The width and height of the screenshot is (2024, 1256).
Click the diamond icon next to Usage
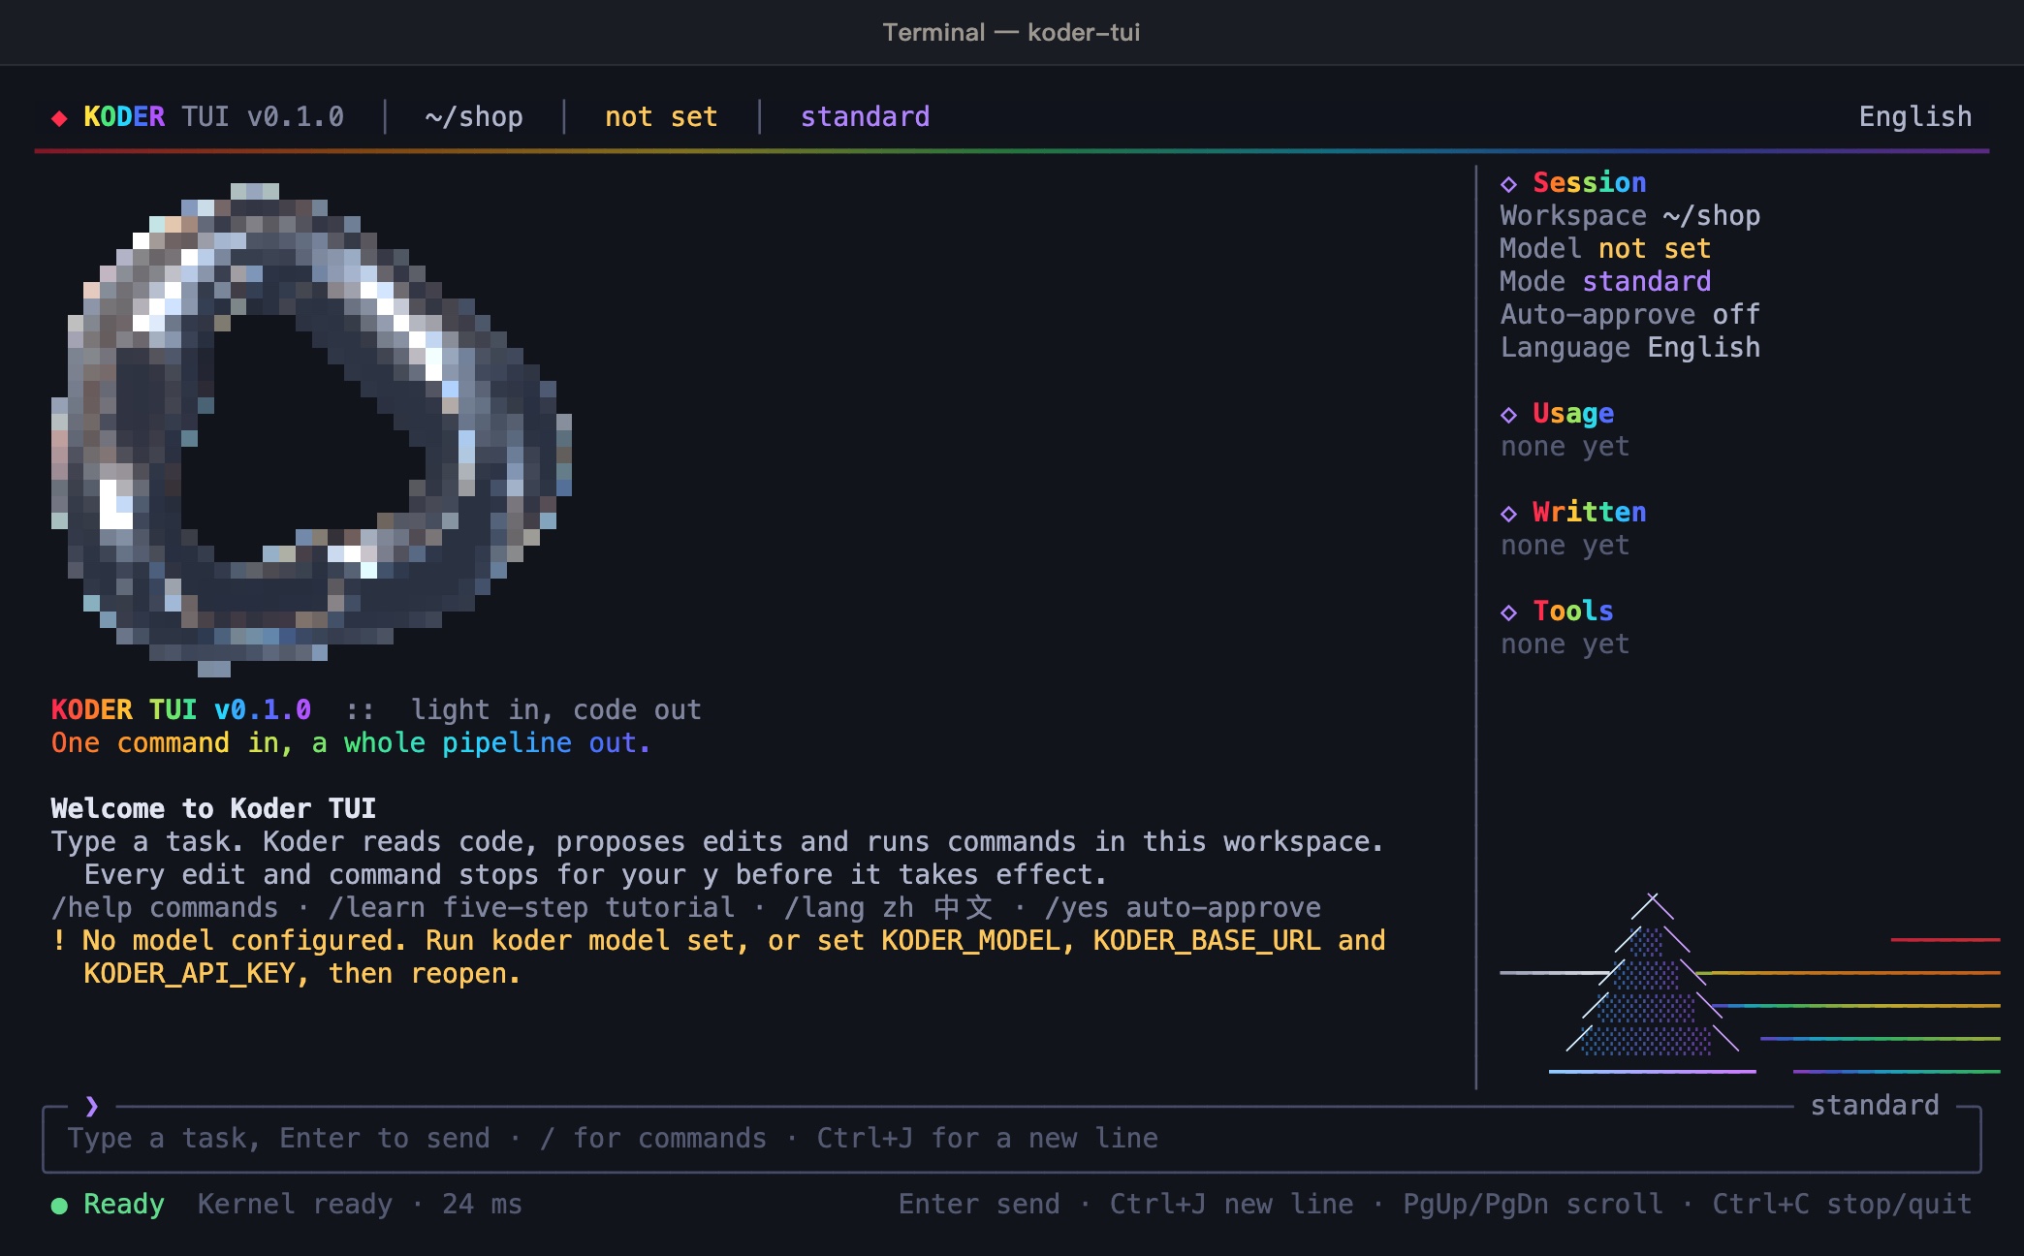1508,415
